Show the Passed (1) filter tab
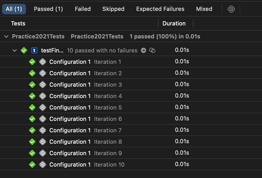The width and height of the screenshot is (262, 178). (x=48, y=9)
